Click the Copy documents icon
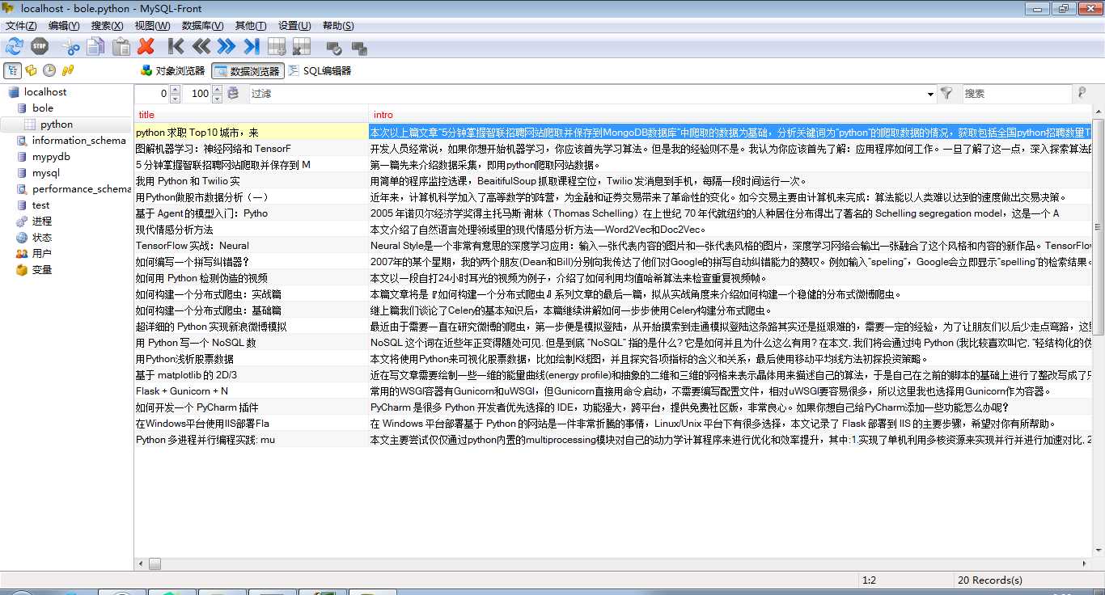The image size is (1105, 595). pyautogui.click(x=96, y=46)
